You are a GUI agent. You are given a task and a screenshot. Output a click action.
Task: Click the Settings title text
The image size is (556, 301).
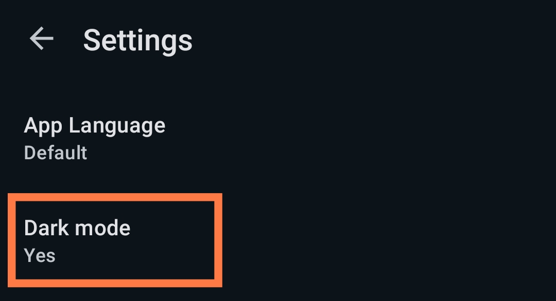(138, 40)
